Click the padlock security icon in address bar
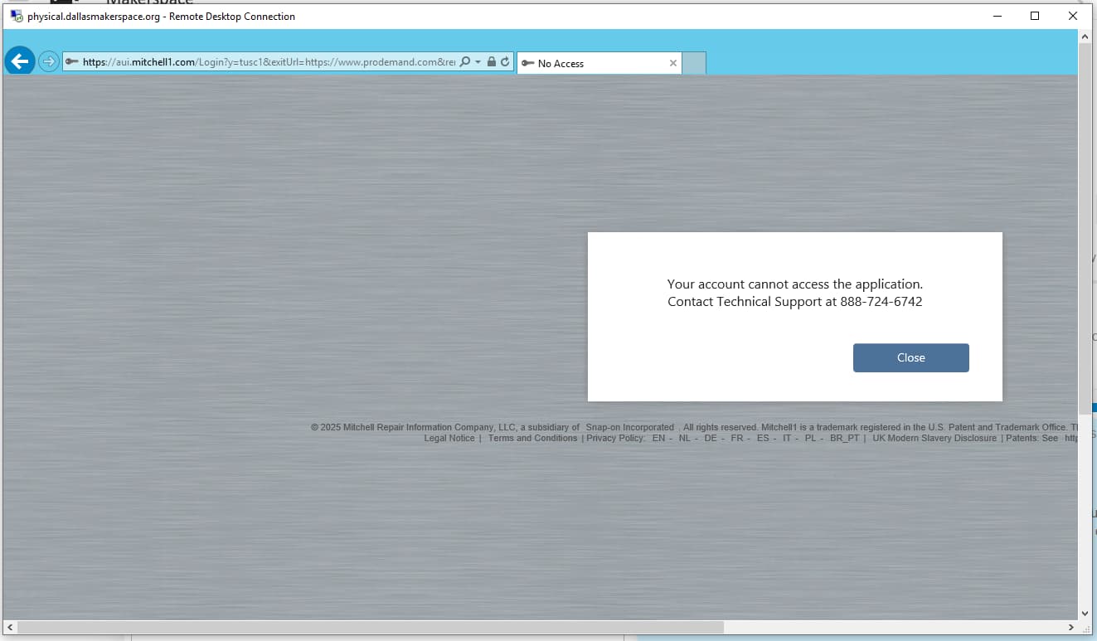The width and height of the screenshot is (1097, 641). 492,62
